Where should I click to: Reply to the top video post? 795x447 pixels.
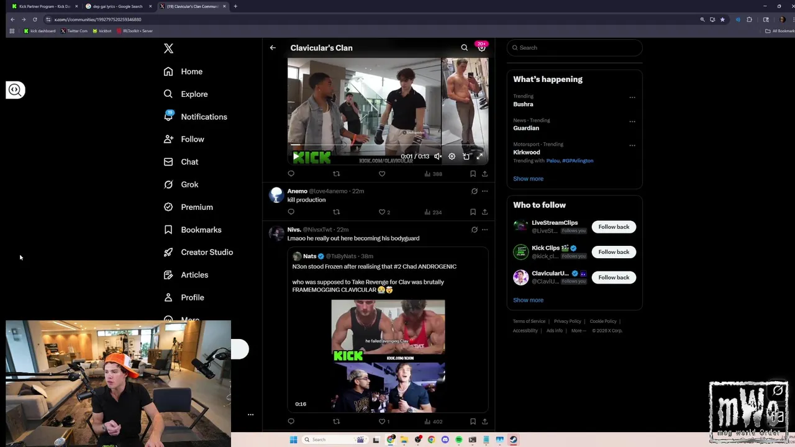291,174
